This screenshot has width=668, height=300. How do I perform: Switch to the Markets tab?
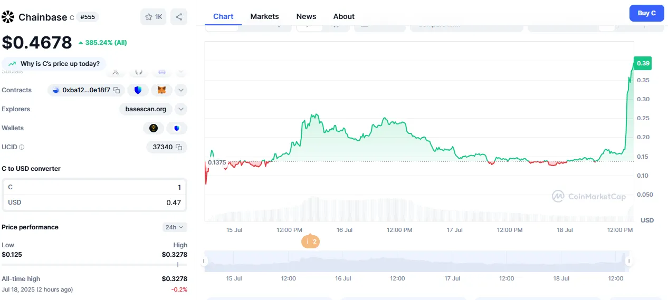point(264,16)
